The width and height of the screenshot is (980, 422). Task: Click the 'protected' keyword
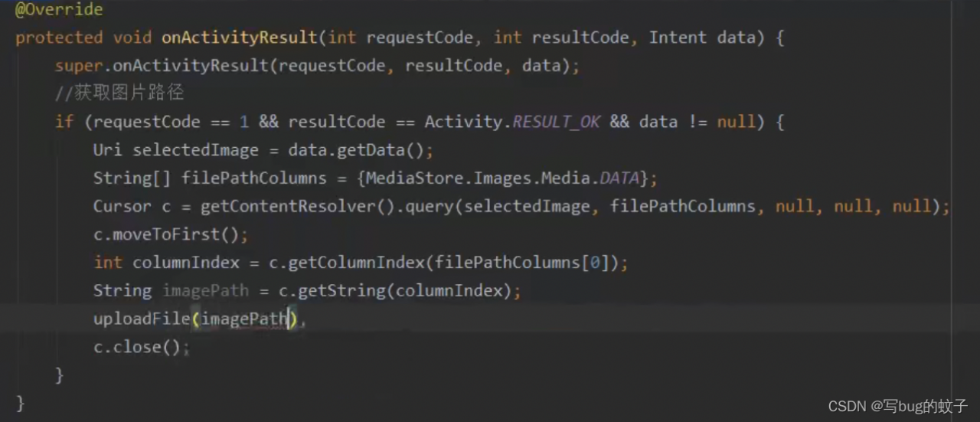tap(59, 38)
